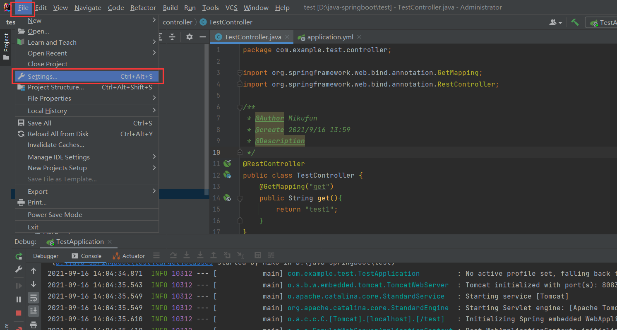
Task: Click the Resume Program icon
Action: point(19,286)
